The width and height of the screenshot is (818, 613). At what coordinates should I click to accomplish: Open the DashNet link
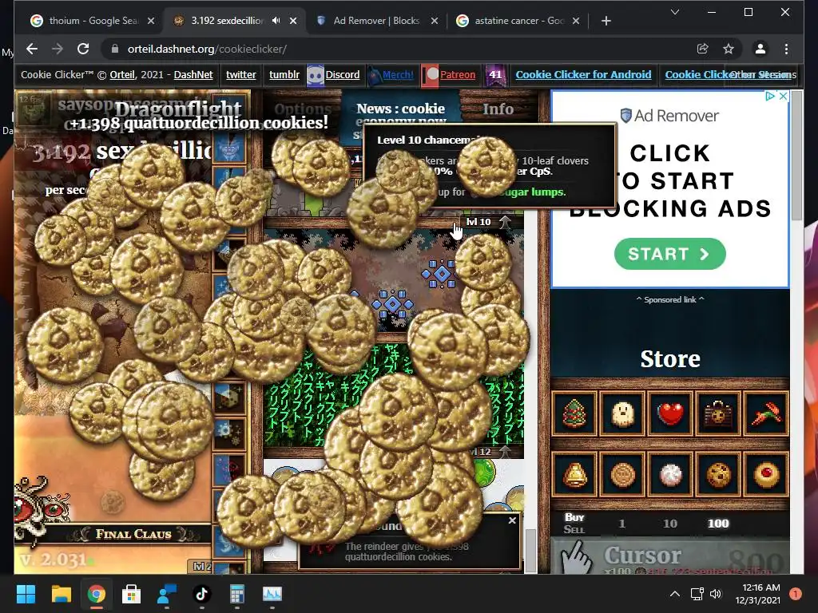pos(193,74)
